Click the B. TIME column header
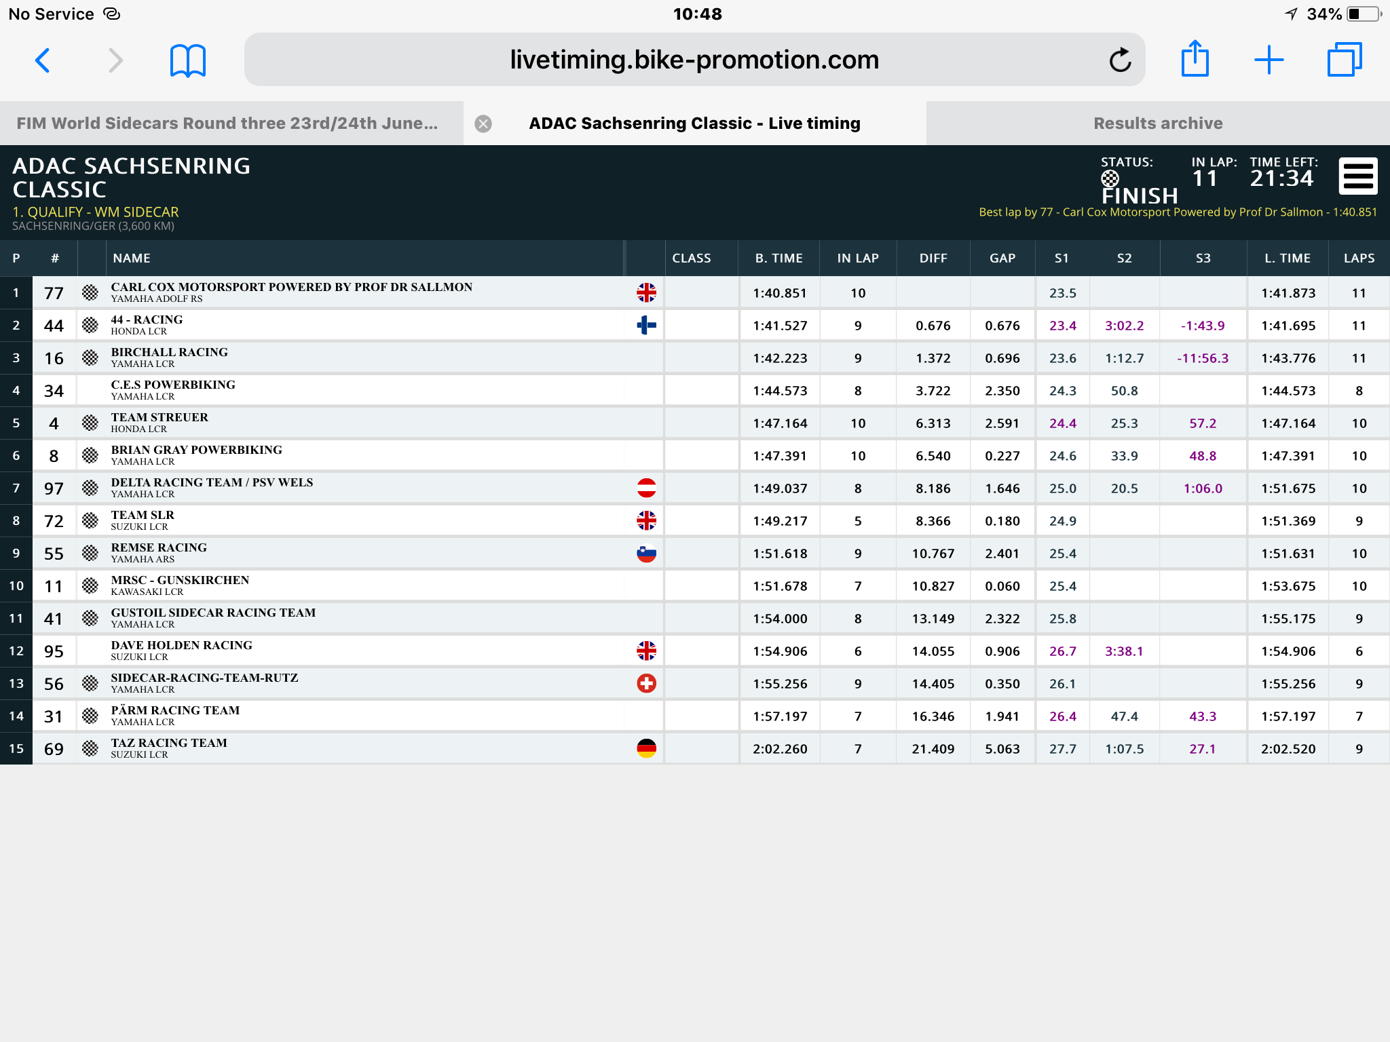 click(779, 258)
